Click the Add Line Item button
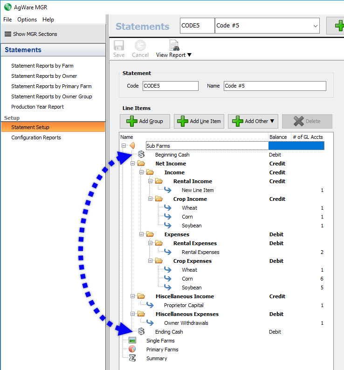This screenshot has height=370, width=344. (199, 121)
